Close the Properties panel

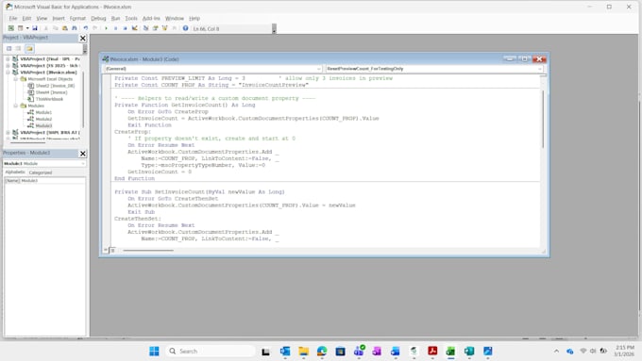(x=83, y=154)
